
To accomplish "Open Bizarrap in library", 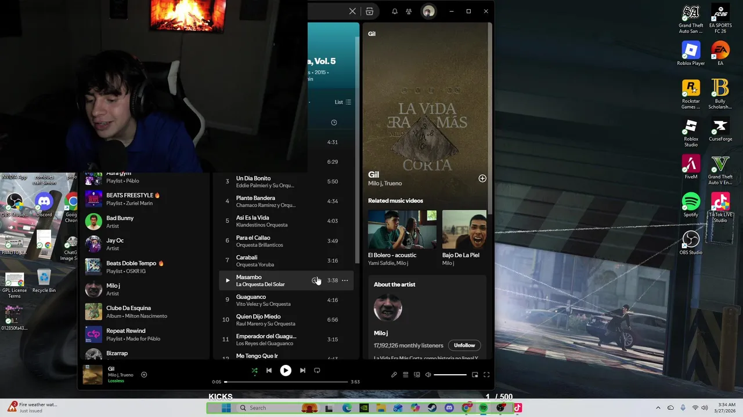I will click(x=145, y=353).
